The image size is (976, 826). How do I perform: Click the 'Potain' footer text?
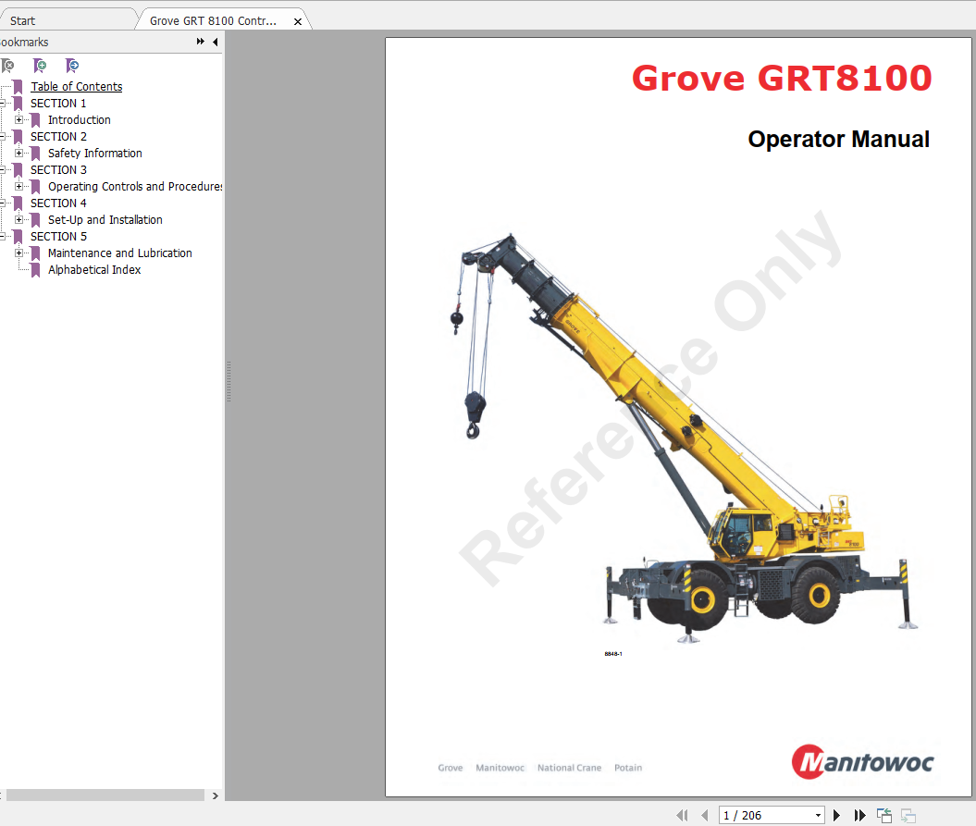[627, 768]
